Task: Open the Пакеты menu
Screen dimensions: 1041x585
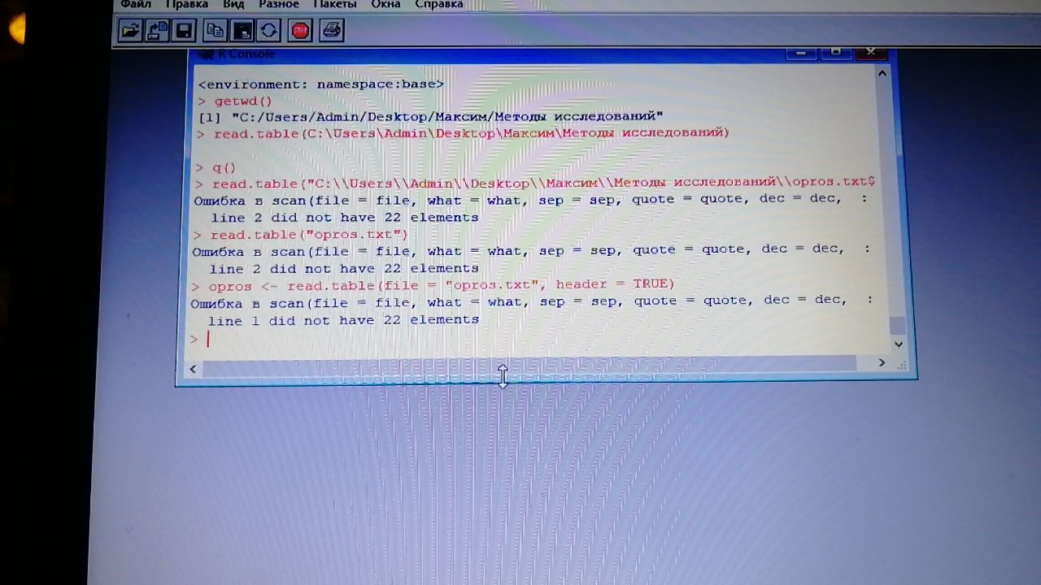Action: (334, 4)
